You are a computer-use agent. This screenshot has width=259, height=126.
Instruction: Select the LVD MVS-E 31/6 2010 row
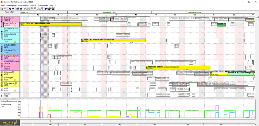tap(11, 30)
